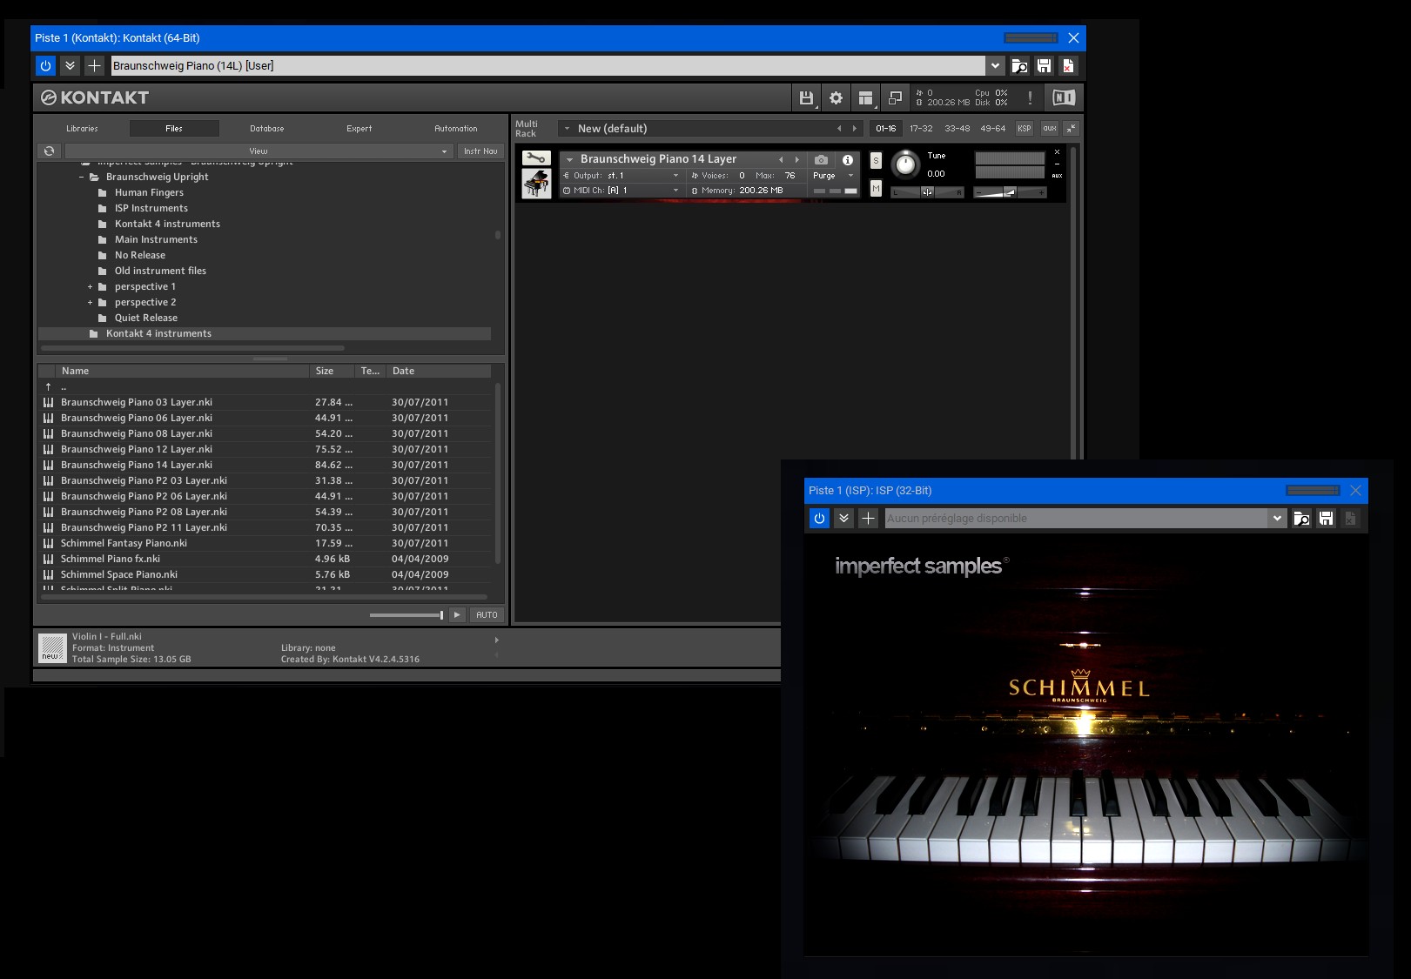Image resolution: width=1411 pixels, height=979 pixels.
Task: Switch to the Libraries tab
Action: 82,129
